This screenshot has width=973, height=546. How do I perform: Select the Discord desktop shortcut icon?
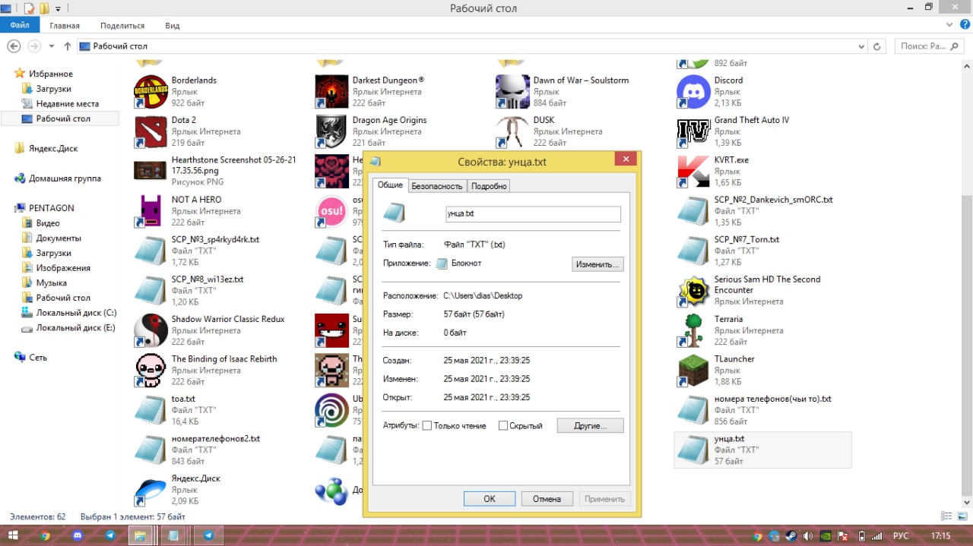tap(693, 92)
